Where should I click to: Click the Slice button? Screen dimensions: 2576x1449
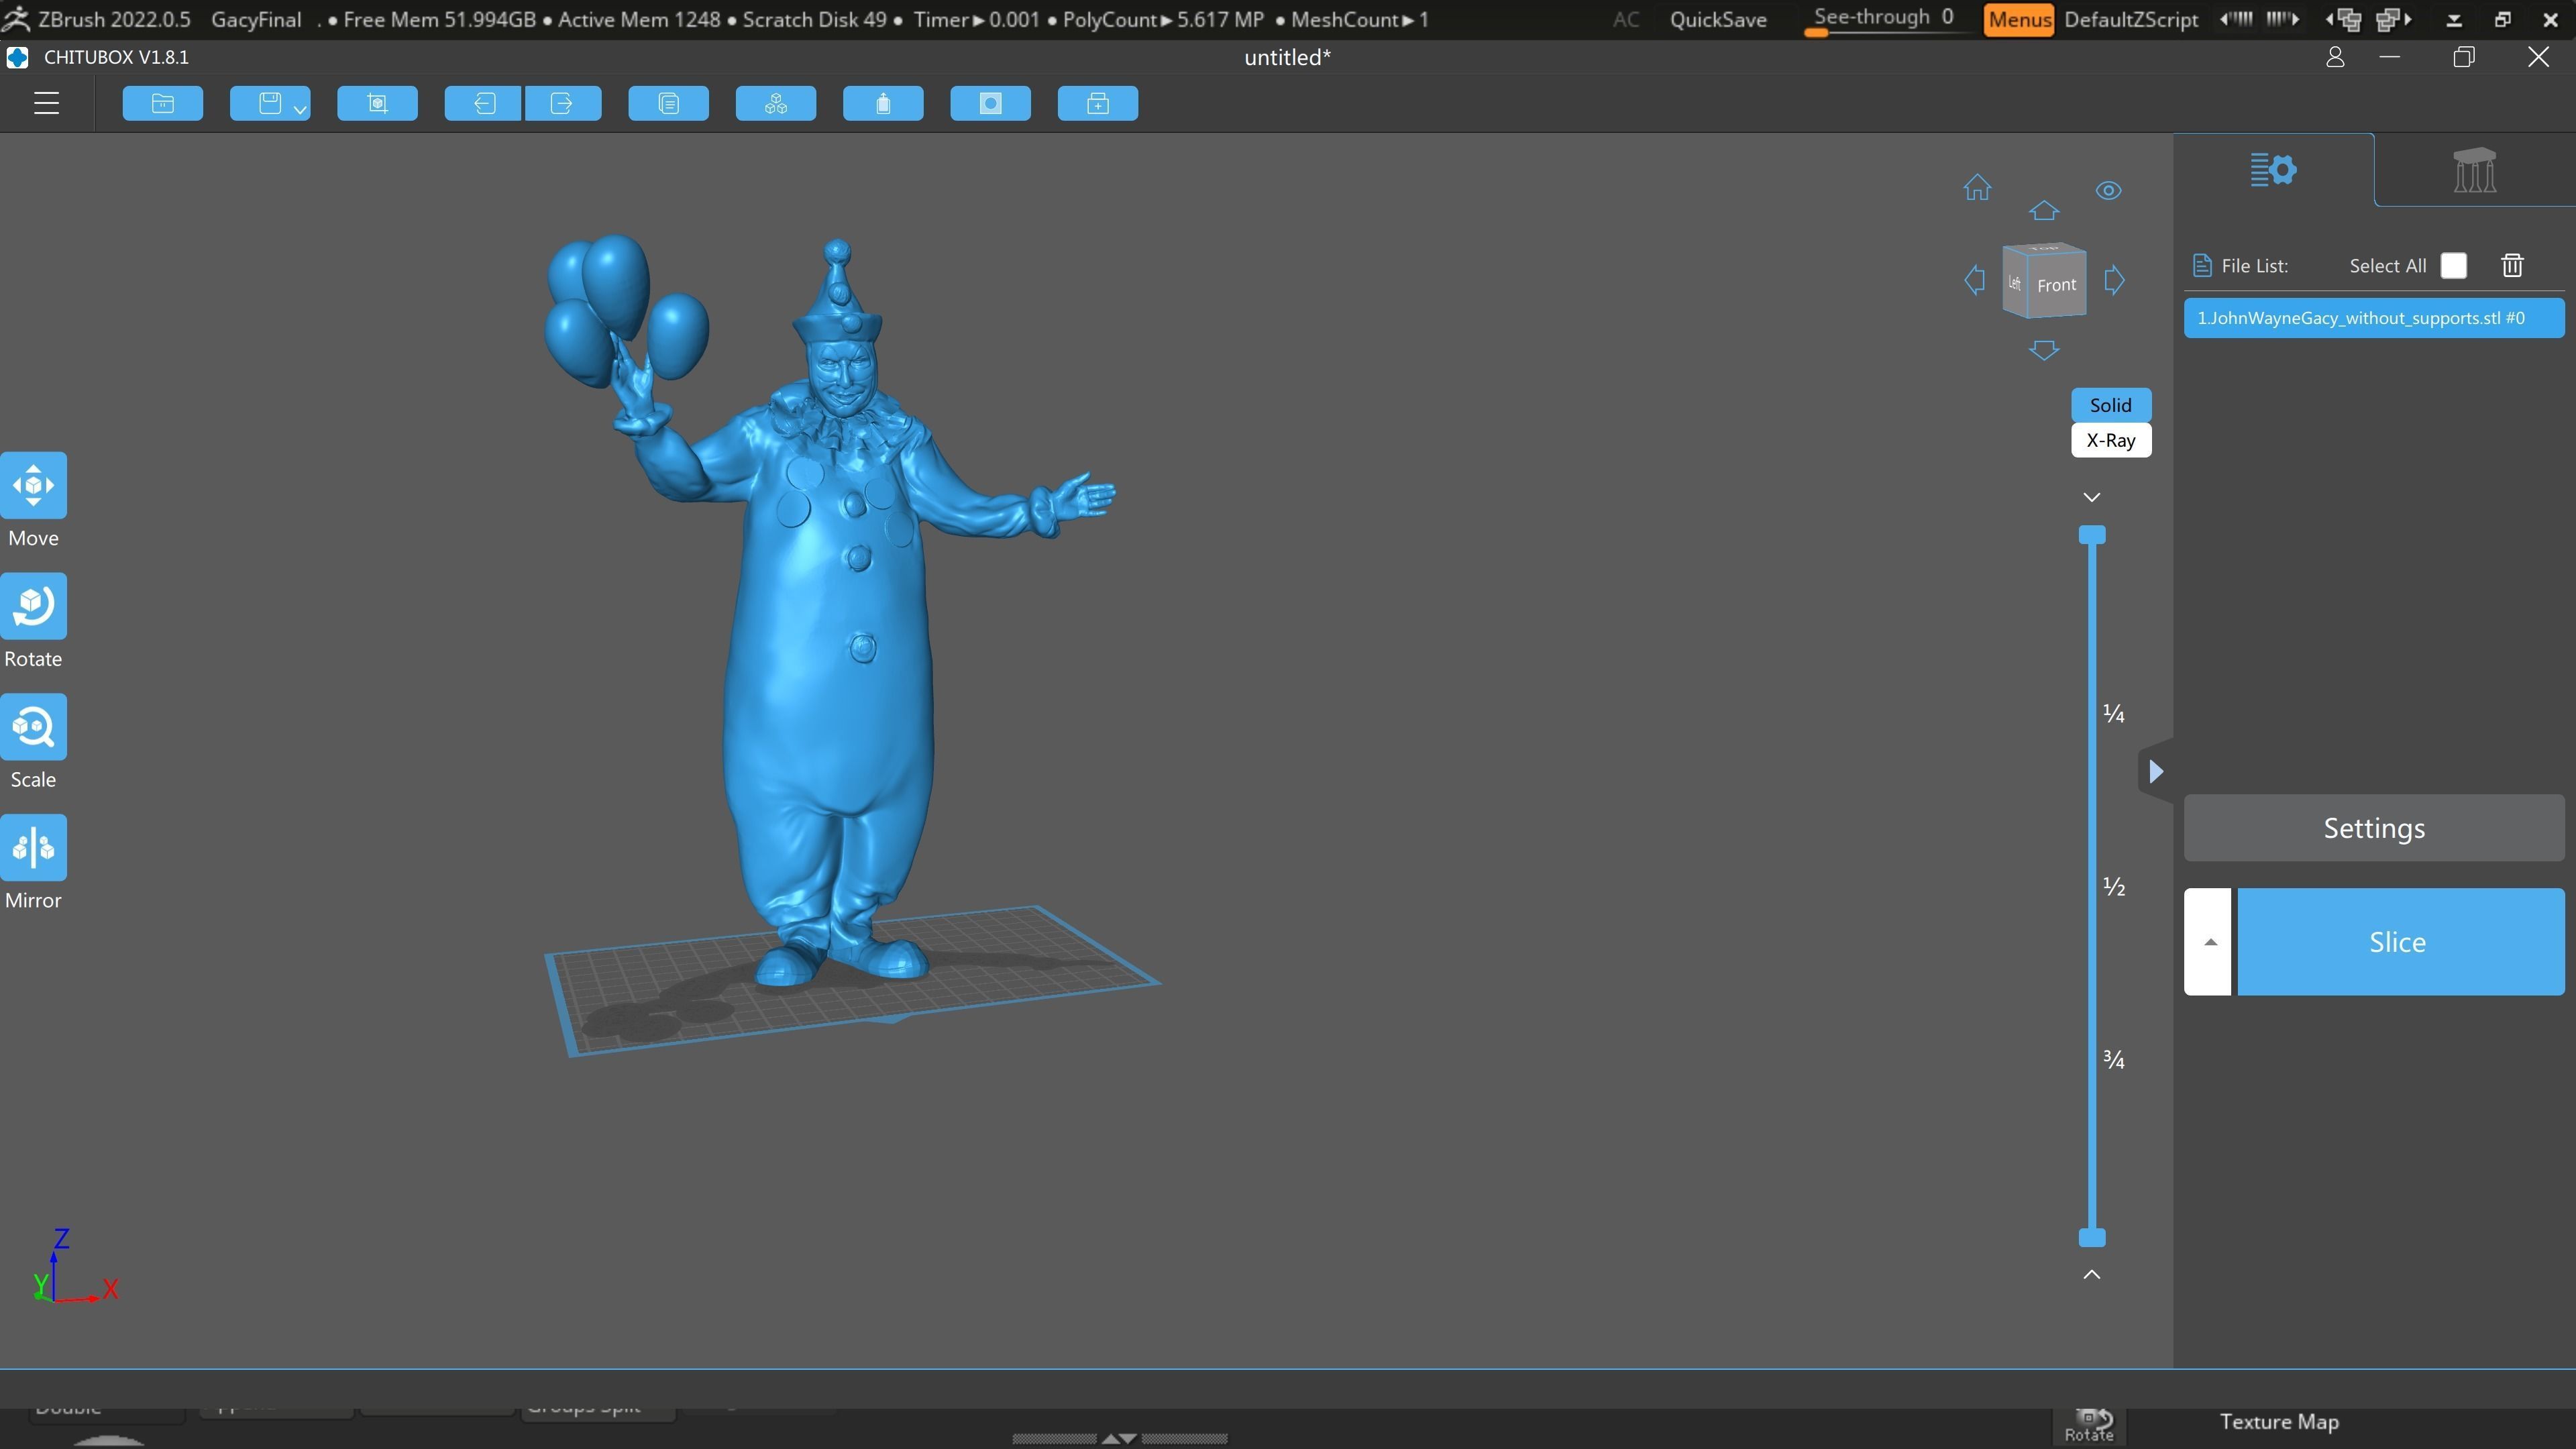pyautogui.click(x=2400, y=942)
